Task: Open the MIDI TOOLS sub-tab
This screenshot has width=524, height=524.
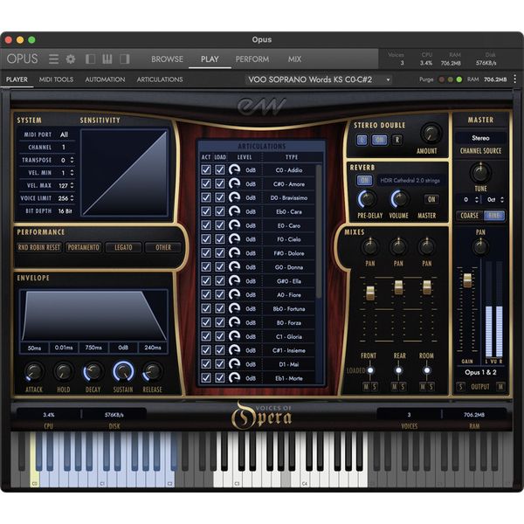Action: [56, 79]
